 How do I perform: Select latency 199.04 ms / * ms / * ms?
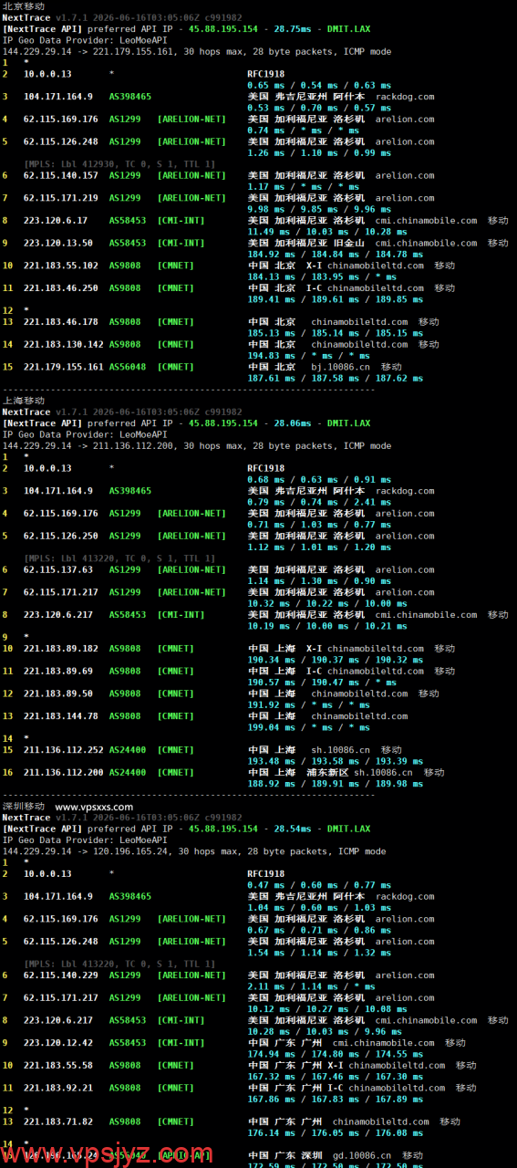(309, 727)
